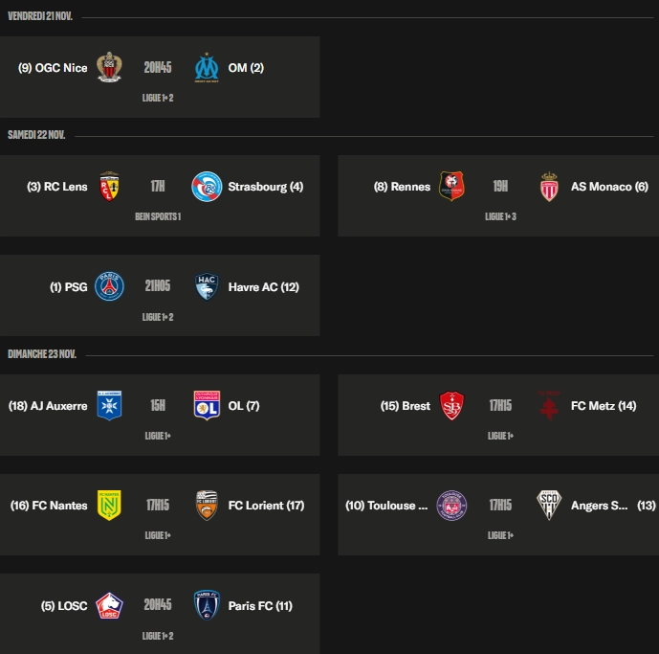
Task: Open the Strasbourg club logo
Action: pyautogui.click(x=207, y=187)
